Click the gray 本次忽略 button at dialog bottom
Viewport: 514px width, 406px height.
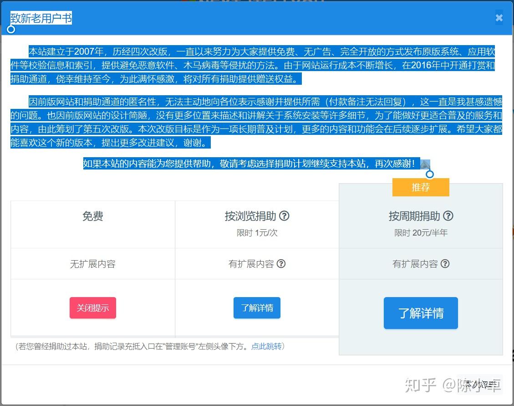click(x=480, y=384)
